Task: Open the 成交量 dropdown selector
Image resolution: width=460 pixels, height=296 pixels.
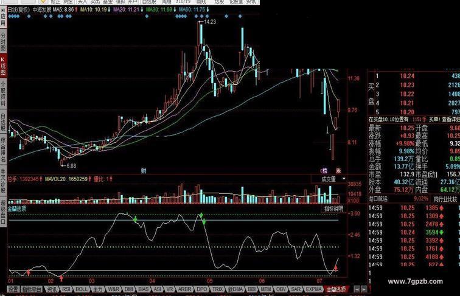Action: [329, 179]
